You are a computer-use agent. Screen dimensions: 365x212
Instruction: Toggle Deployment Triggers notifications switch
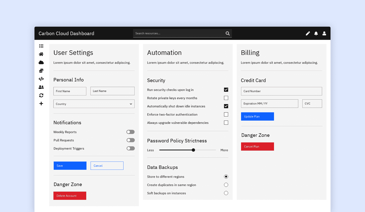(131, 148)
